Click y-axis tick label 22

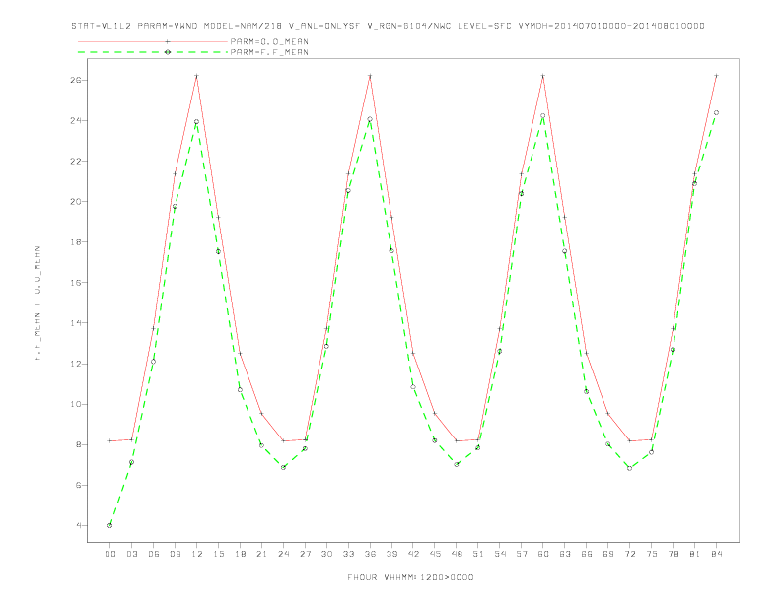(x=75, y=162)
